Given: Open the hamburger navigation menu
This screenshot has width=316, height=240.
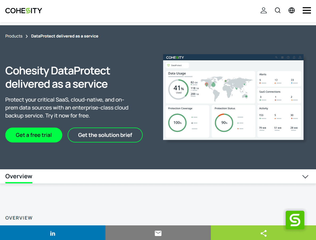Looking at the screenshot, I should (307, 10).
